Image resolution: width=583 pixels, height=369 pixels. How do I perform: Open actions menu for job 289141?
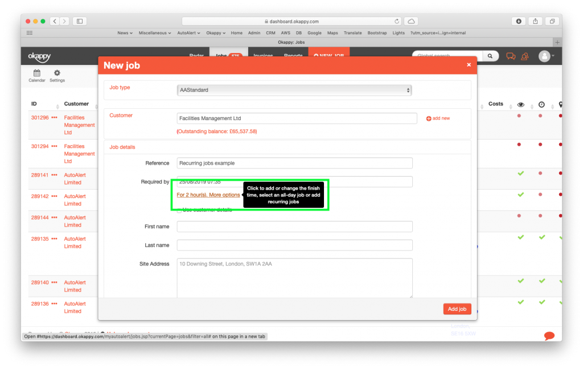[x=54, y=175]
